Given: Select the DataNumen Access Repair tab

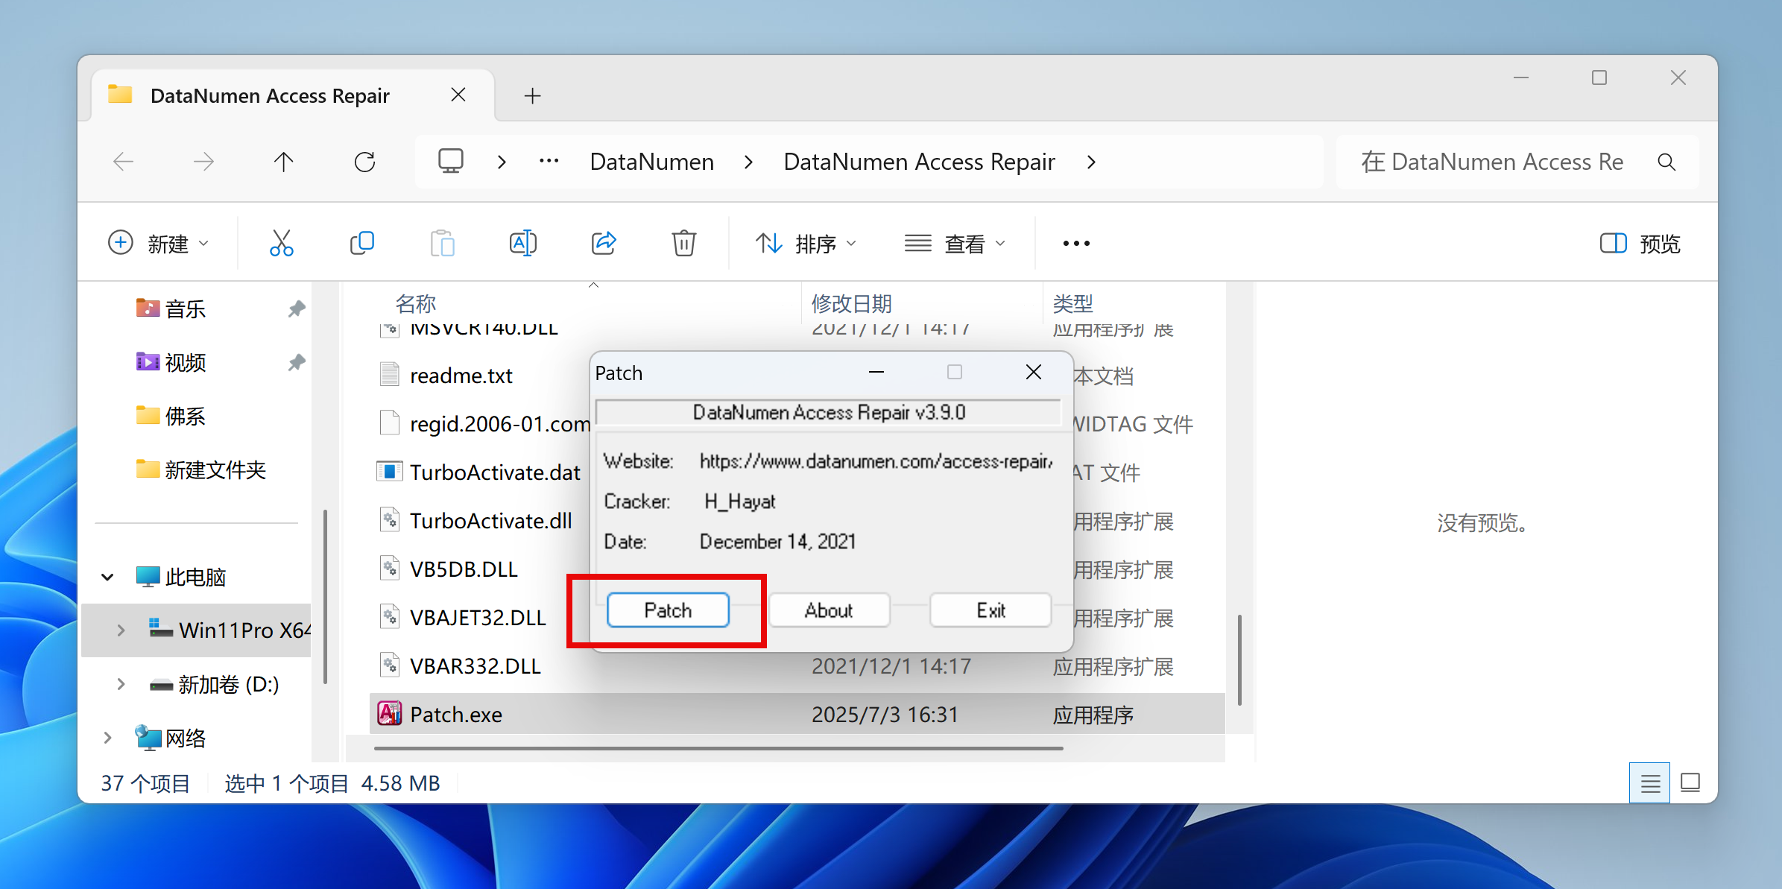Looking at the screenshot, I should pos(270,95).
